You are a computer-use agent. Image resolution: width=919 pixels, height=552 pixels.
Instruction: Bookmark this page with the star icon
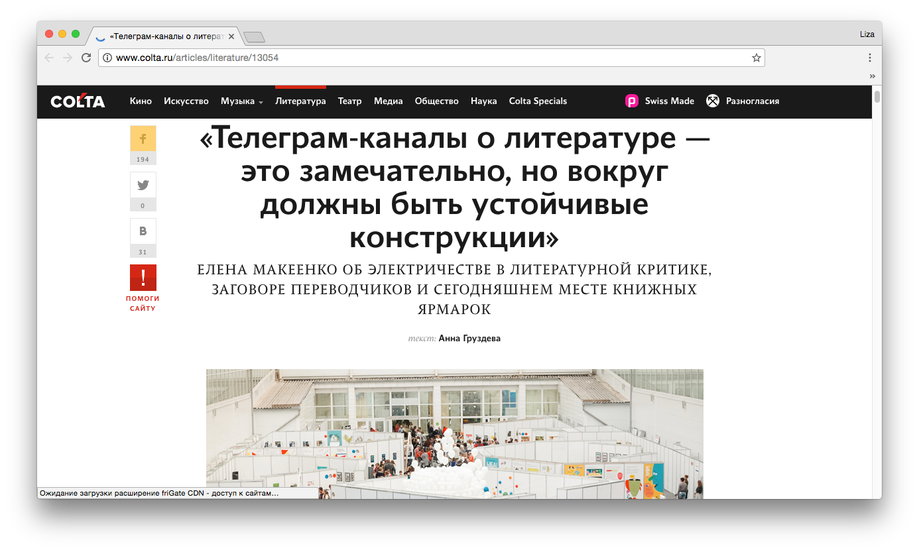(756, 58)
